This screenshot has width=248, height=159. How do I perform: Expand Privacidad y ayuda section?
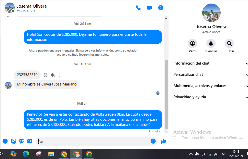click(210, 97)
